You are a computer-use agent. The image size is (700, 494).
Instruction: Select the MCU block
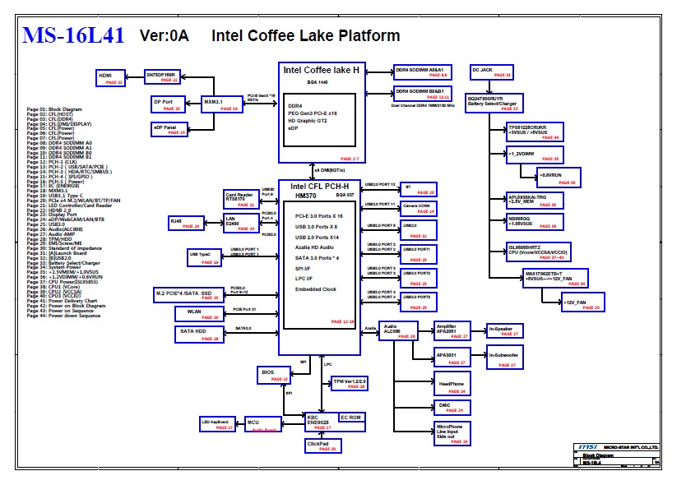(x=263, y=424)
